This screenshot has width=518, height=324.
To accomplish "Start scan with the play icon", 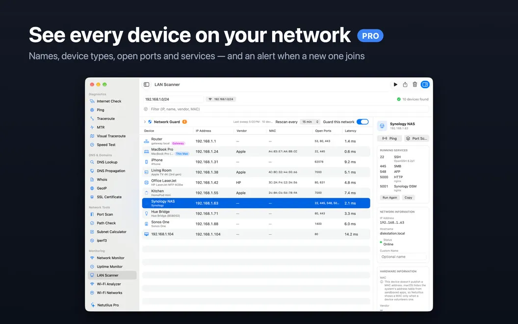I will pyautogui.click(x=395, y=84).
